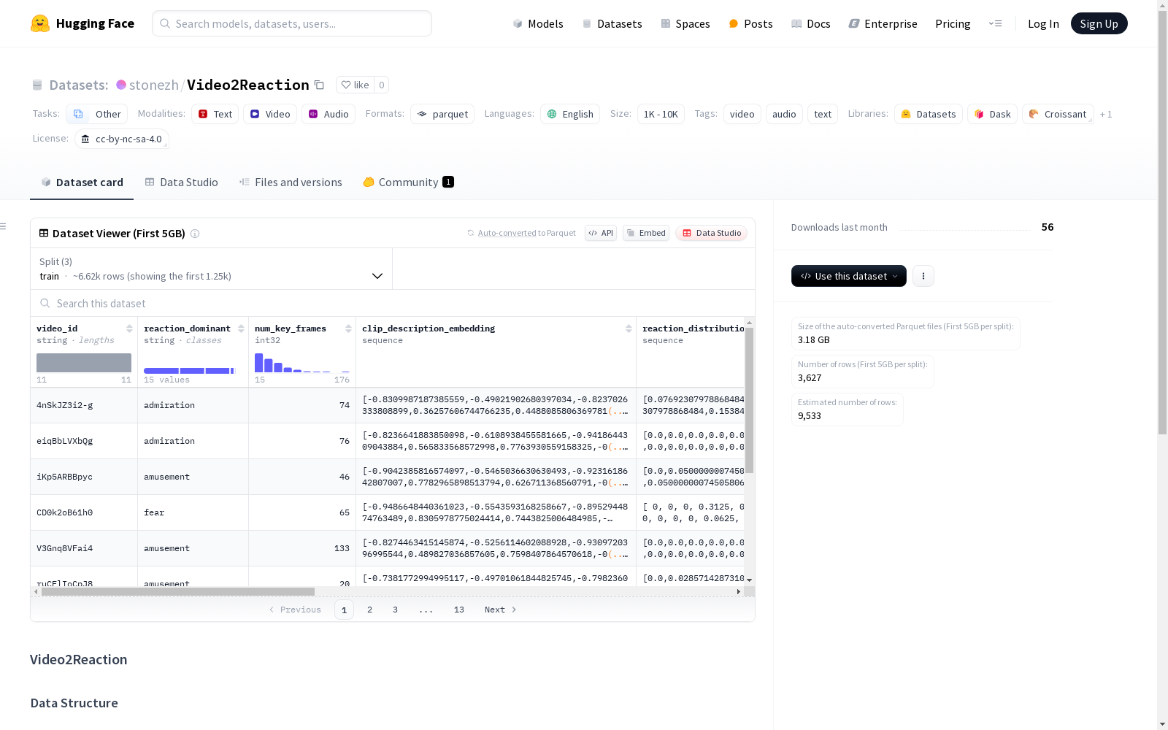
Task: Copy dataset name with the copy icon
Action: point(319,85)
